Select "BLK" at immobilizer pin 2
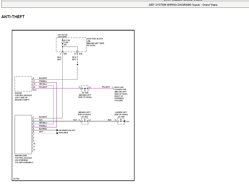Viewport: 249px width, 189px height. [x=41, y=120]
